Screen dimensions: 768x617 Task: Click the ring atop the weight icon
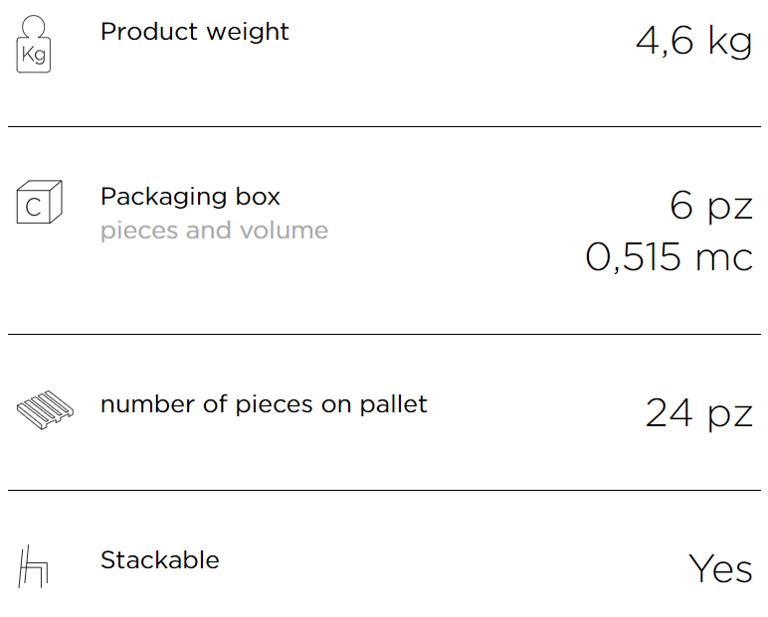[x=33, y=26]
